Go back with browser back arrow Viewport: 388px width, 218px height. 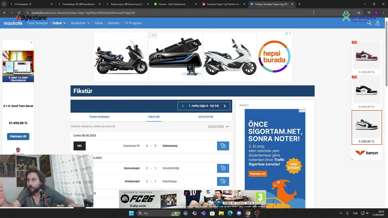coord(4,13)
